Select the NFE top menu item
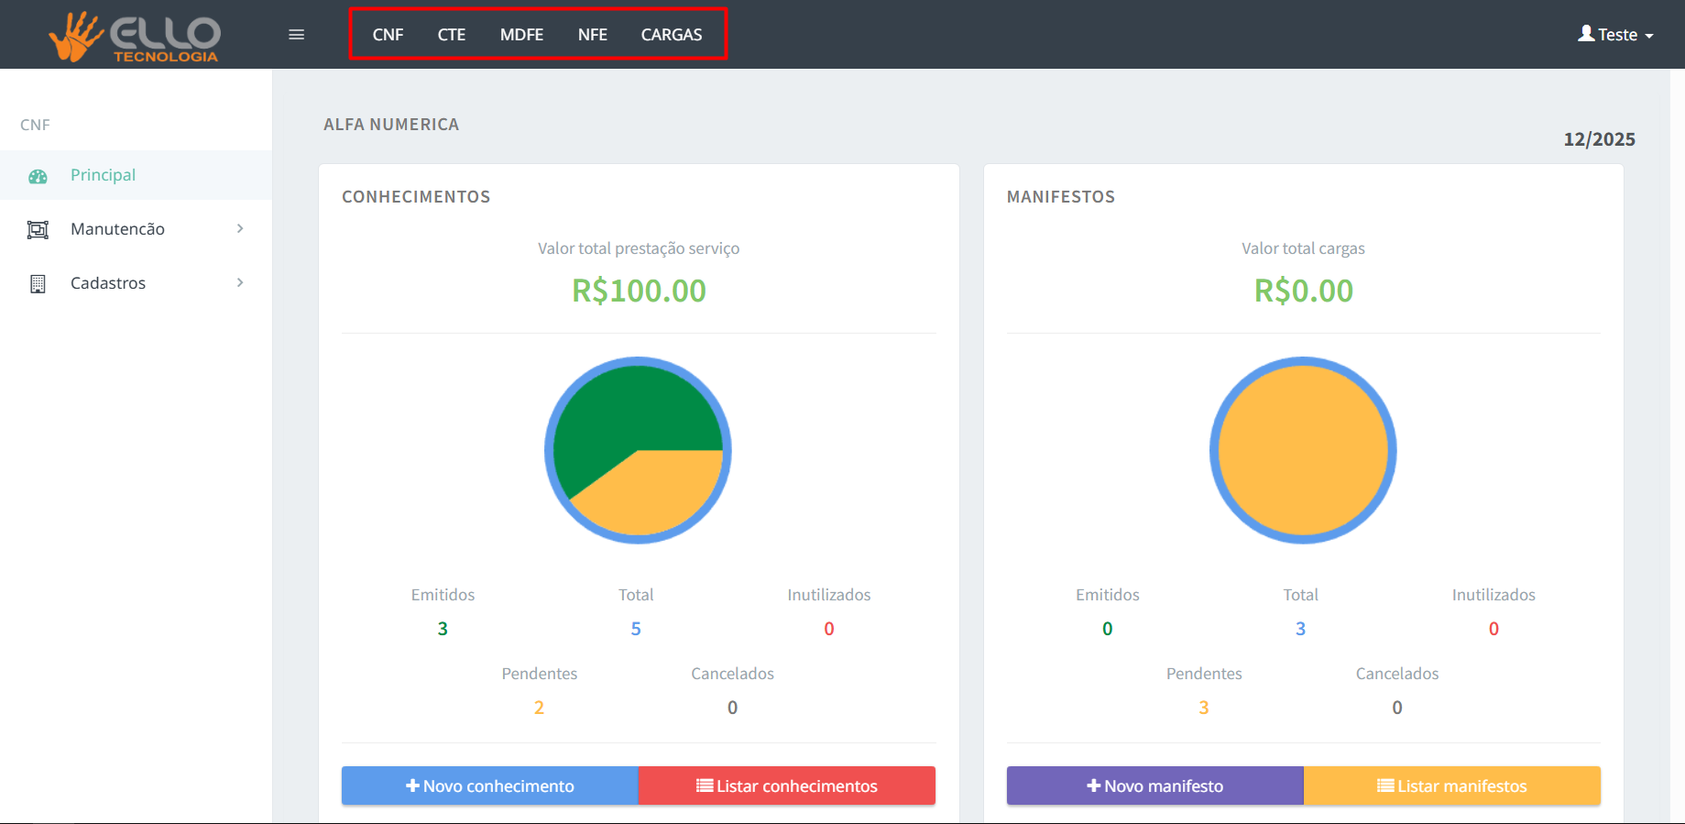Screen dimensions: 1685x824 click(592, 35)
